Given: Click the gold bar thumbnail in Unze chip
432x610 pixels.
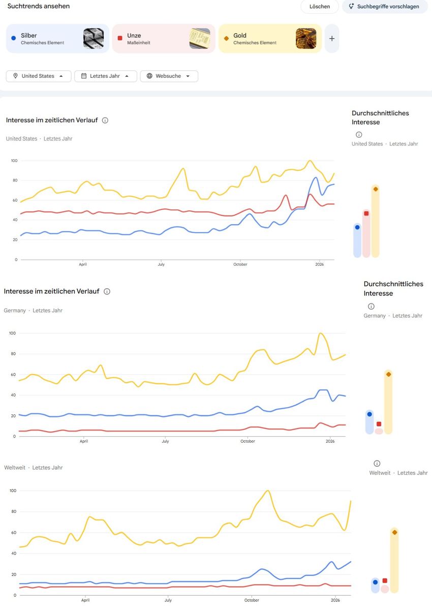Looking at the screenshot, I should click(200, 39).
